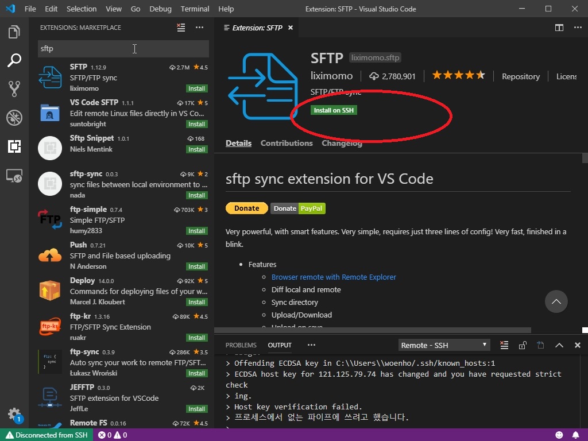Click the extension star rating
Viewport: 588px width, 441px height.
click(458, 75)
